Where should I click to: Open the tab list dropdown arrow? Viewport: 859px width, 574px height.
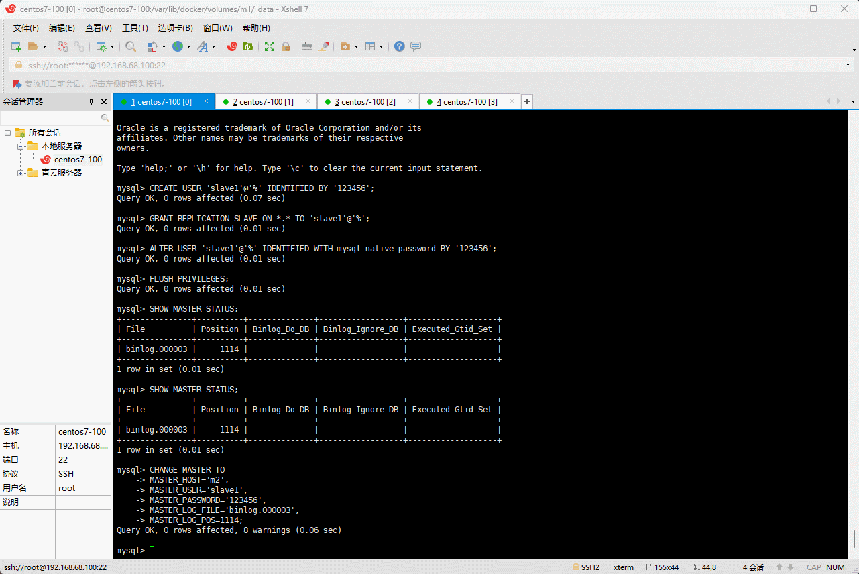(854, 101)
